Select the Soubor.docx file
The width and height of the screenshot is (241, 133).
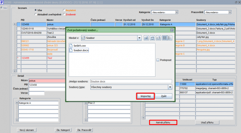pos(79,50)
